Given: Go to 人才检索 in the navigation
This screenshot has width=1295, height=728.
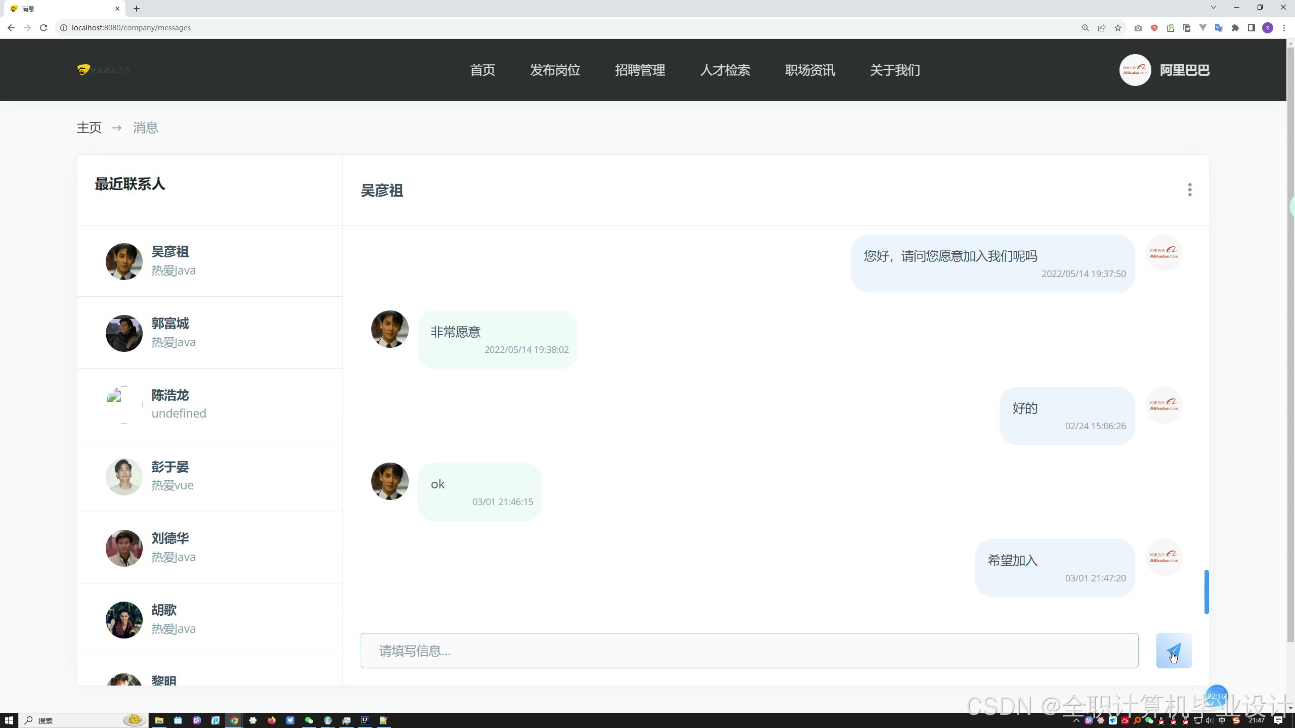Looking at the screenshot, I should point(725,70).
